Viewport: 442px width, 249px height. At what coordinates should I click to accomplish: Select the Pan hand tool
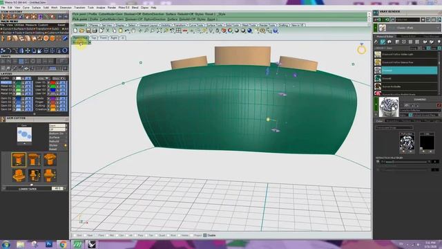[133, 30]
